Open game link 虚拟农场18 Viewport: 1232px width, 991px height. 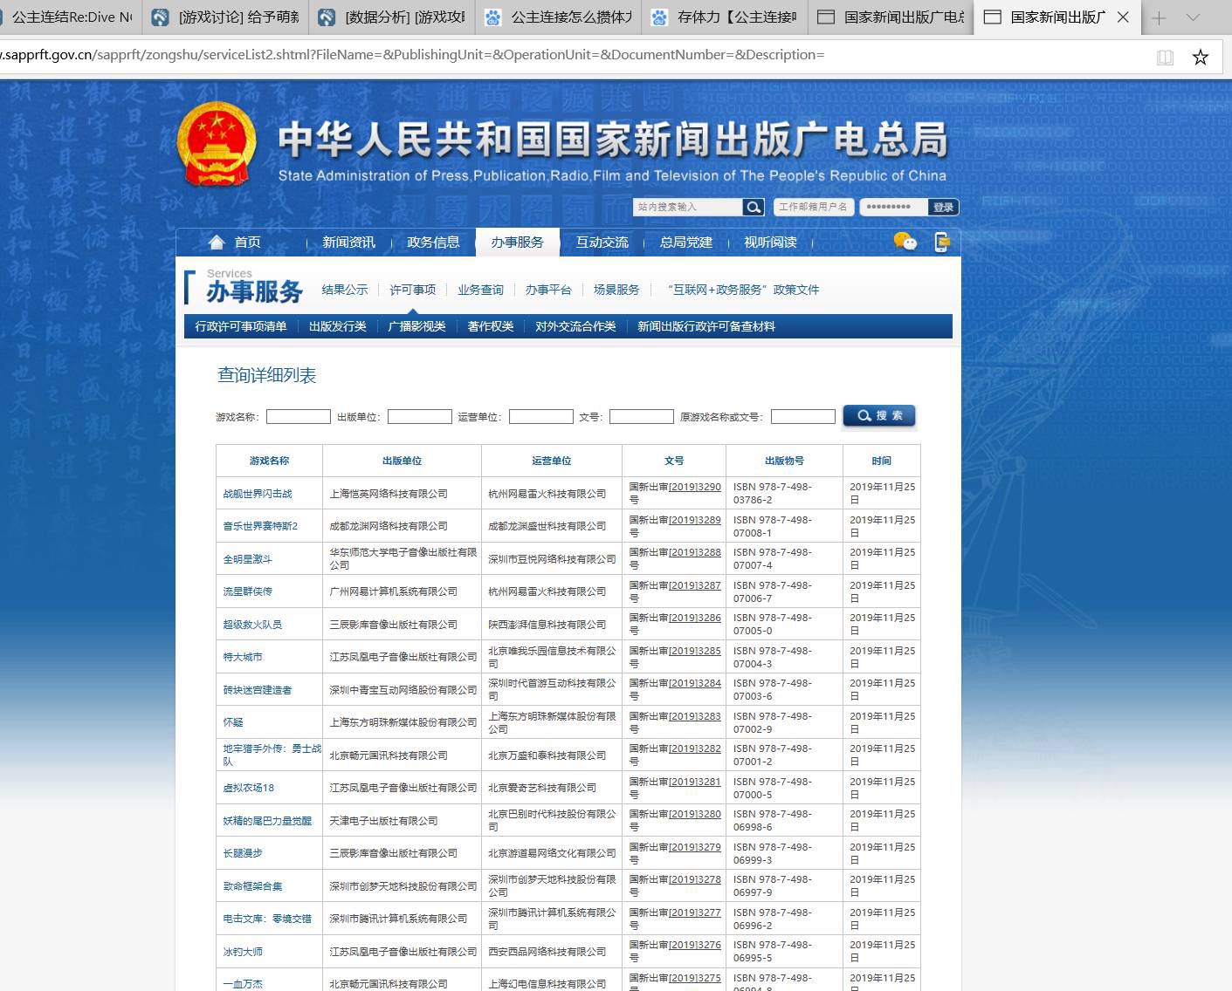(x=249, y=788)
